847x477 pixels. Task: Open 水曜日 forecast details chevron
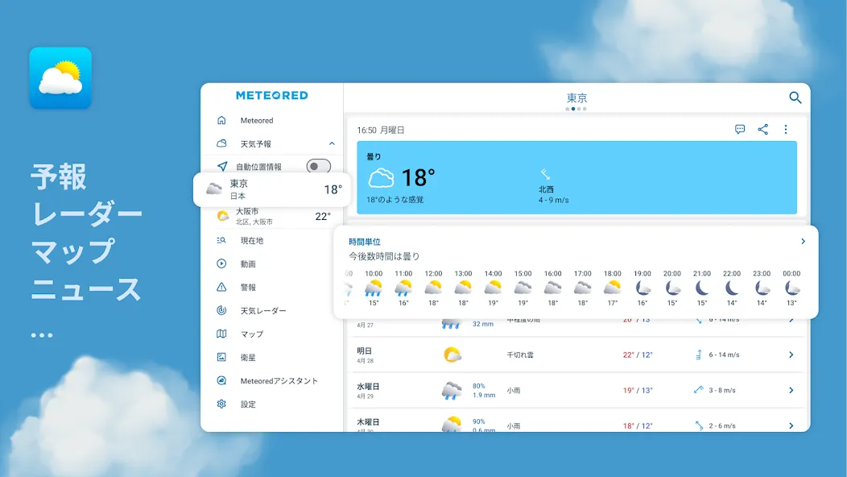(x=791, y=390)
